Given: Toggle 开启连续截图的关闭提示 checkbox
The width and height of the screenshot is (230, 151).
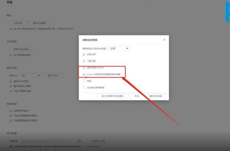Looking at the screenshot, I should click(x=11, y=115).
